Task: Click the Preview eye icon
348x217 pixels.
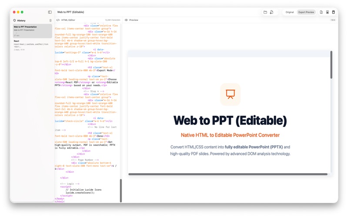Action: point(126,20)
